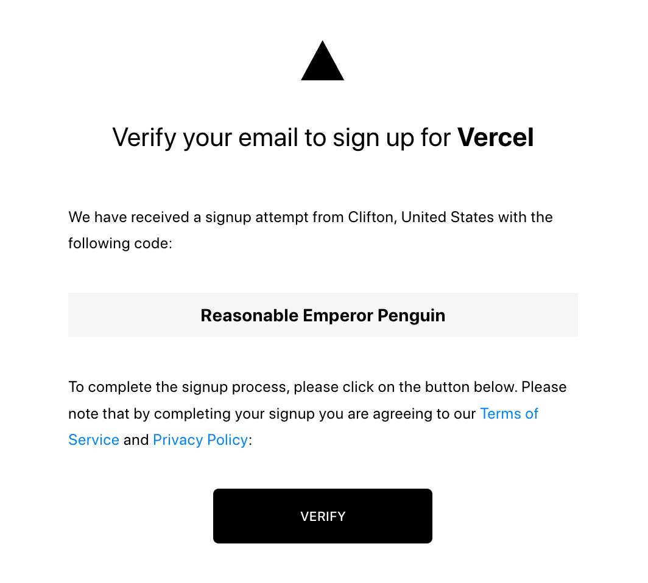Click the bold 'Vercel' text in heading
The height and width of the screenshot is (583, 648).
(x=495, y=138)
